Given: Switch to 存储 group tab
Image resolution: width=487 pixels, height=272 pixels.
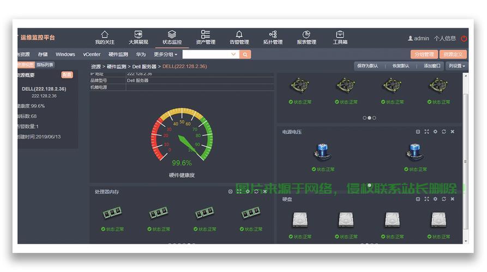Looking at the screenshot, I should (x=43, y=54).
